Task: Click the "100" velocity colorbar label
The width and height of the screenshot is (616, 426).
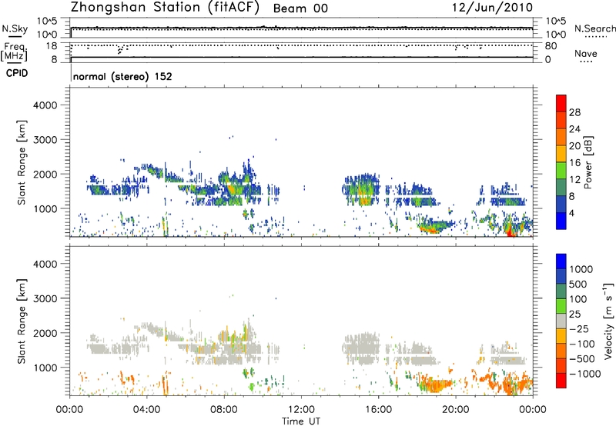Action: [x=578, y=299]
